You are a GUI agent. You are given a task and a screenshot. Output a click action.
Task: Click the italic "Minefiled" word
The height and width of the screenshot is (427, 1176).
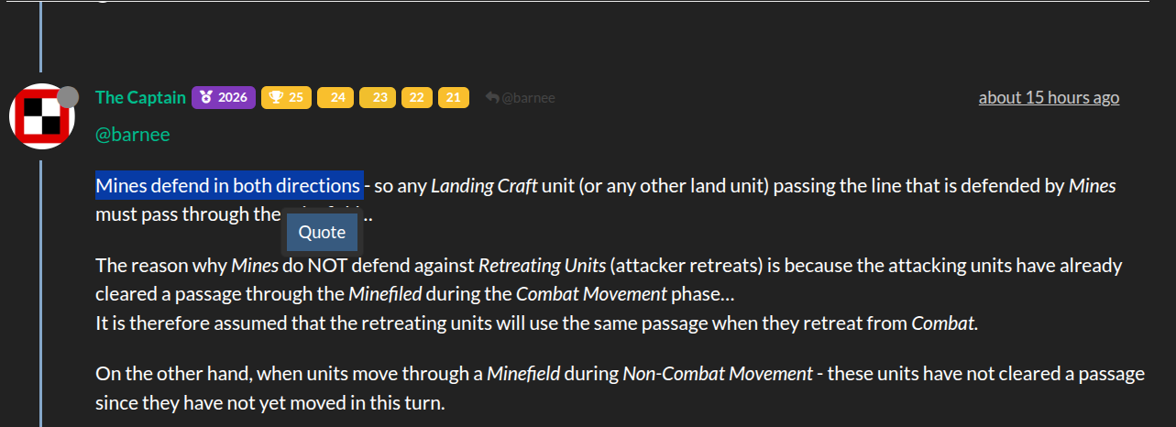coord(385,295)
